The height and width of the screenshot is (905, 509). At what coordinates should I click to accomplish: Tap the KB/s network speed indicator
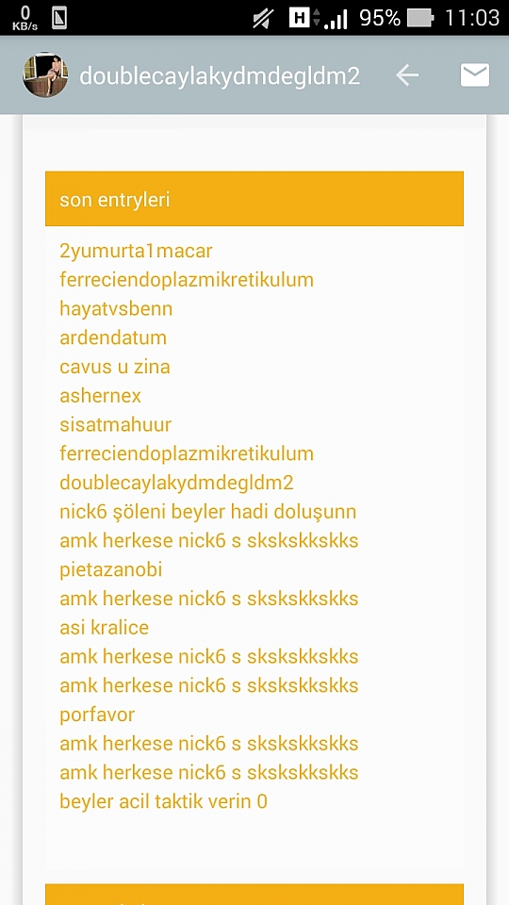pyautogui.click(x=25, y=19)
